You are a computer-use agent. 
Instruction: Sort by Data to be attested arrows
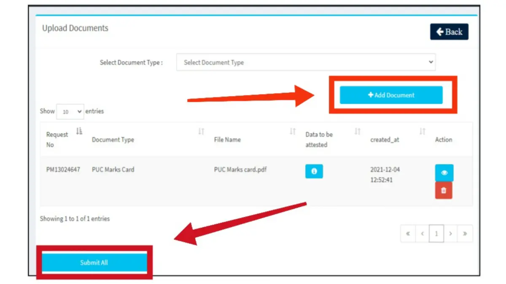358,132
